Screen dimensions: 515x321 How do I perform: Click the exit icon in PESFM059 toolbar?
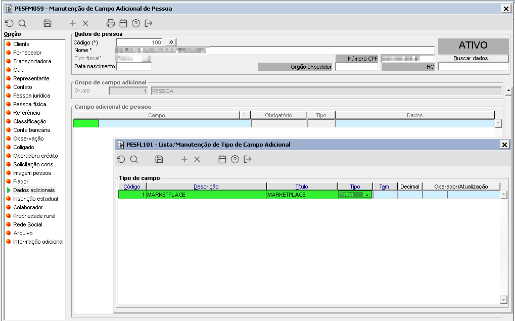tap(149, 23)
